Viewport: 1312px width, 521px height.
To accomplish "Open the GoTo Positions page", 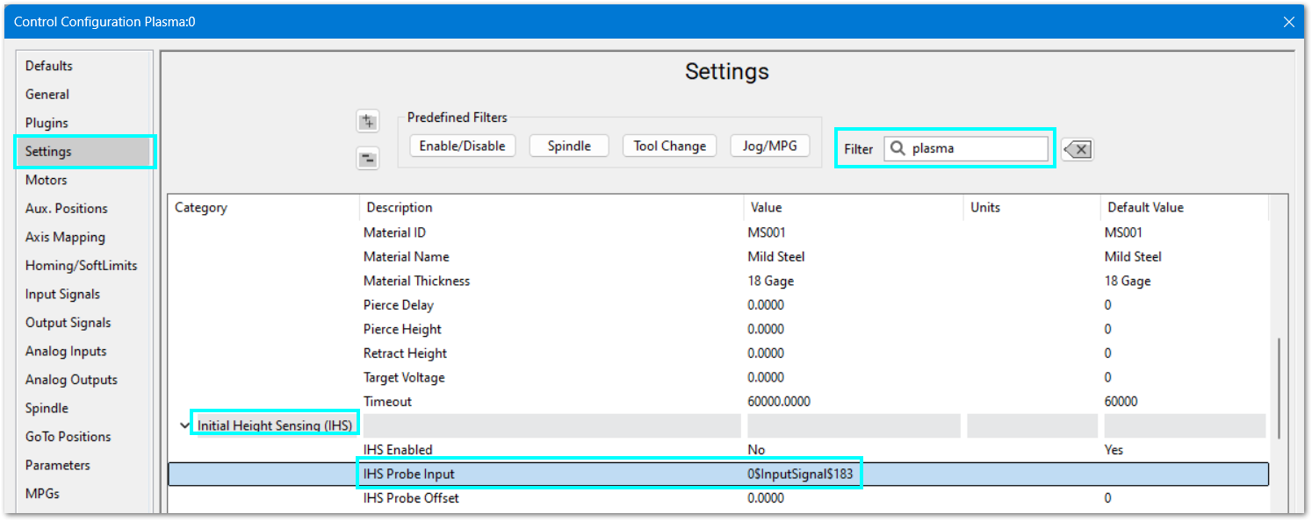I will tap(68, 437).
